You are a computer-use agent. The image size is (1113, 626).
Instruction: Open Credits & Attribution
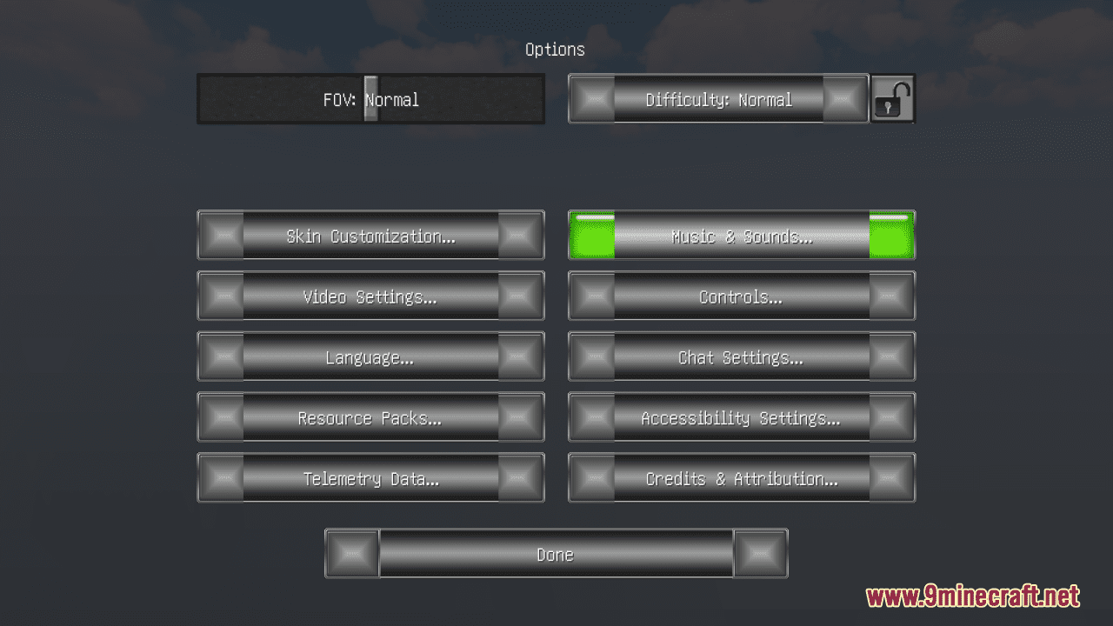(x=742, y=477)
